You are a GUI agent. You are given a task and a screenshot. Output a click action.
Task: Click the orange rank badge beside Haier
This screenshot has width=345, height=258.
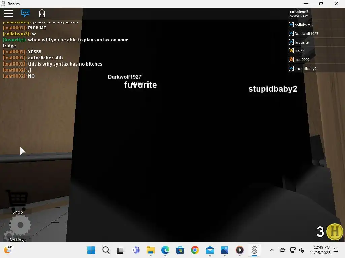[x=291, y=51]
